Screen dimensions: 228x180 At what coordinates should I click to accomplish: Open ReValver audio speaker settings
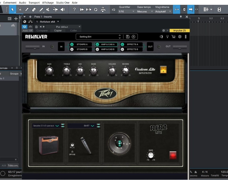(x=161, y=37)
